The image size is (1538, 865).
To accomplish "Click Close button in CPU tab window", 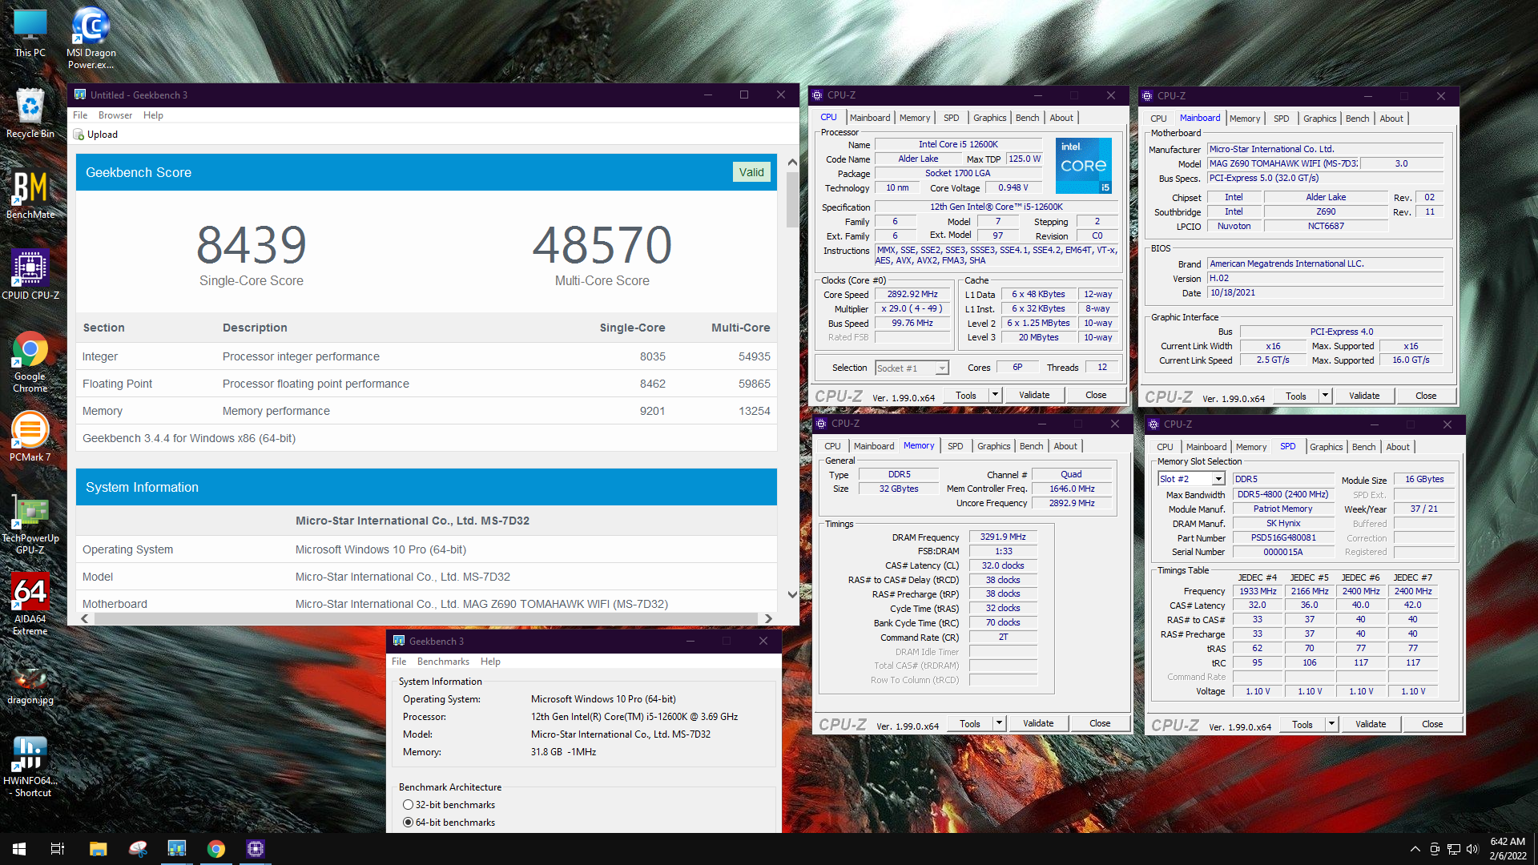I will point(1096,395).
